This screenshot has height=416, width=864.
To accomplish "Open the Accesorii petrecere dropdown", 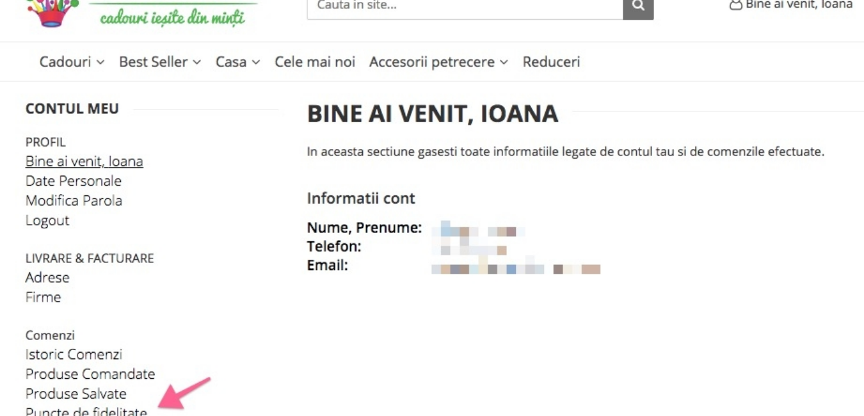I will pos(433,61).
